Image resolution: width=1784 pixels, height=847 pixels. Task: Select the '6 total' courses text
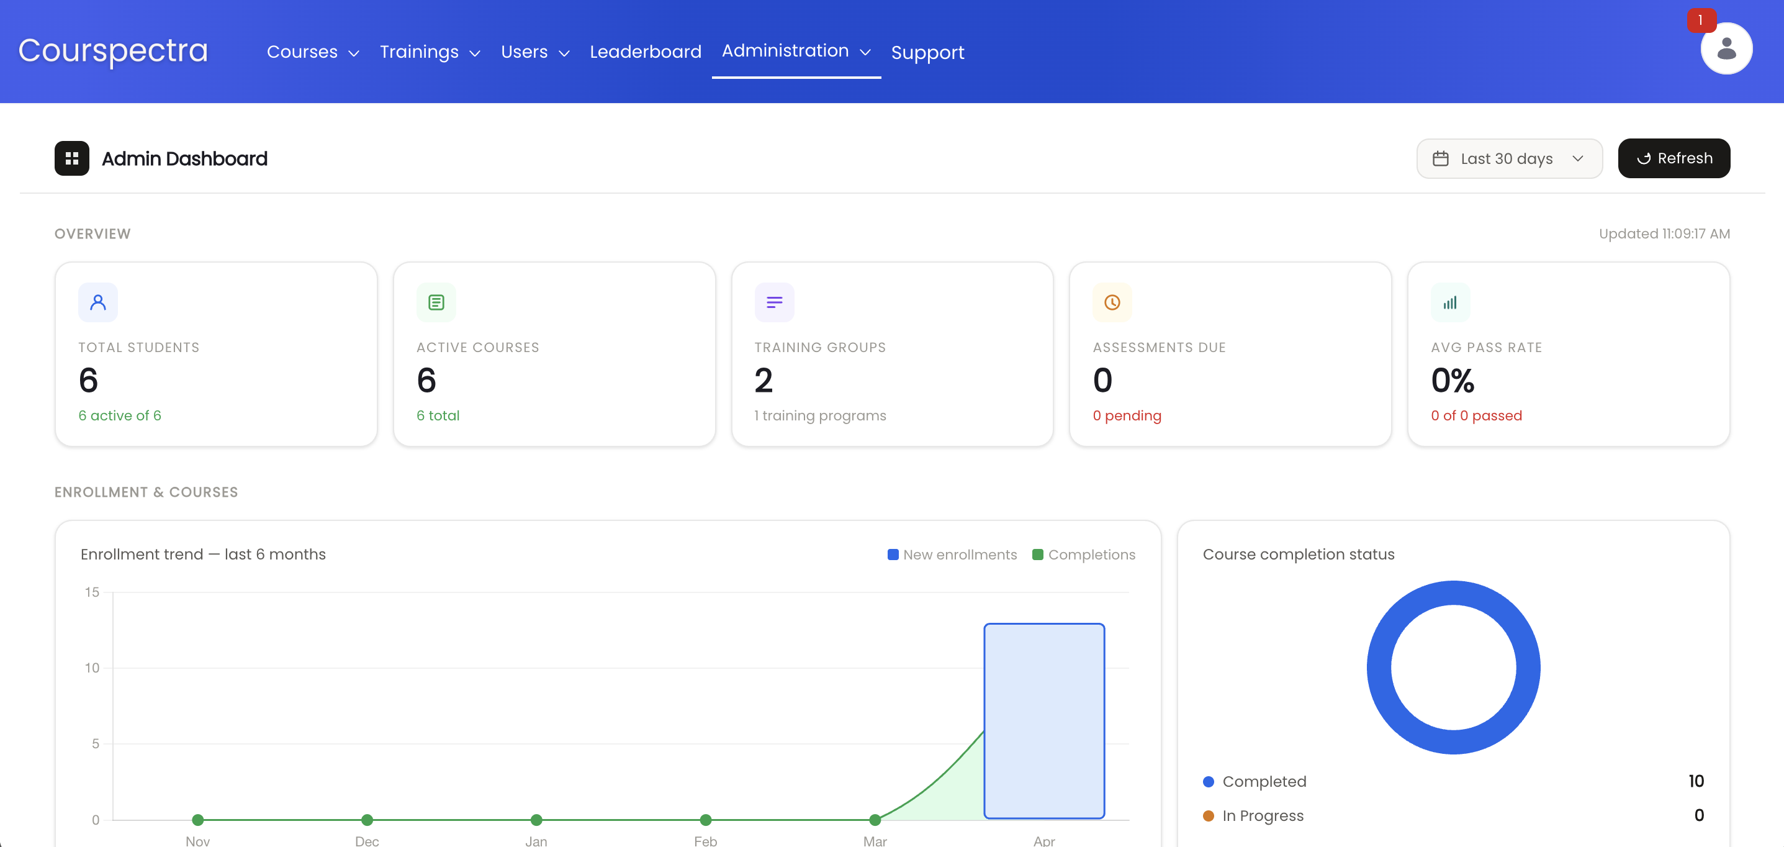(x=438, y=415)
